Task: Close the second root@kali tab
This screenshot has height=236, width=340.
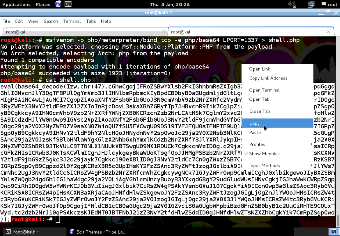Action: 328,31
